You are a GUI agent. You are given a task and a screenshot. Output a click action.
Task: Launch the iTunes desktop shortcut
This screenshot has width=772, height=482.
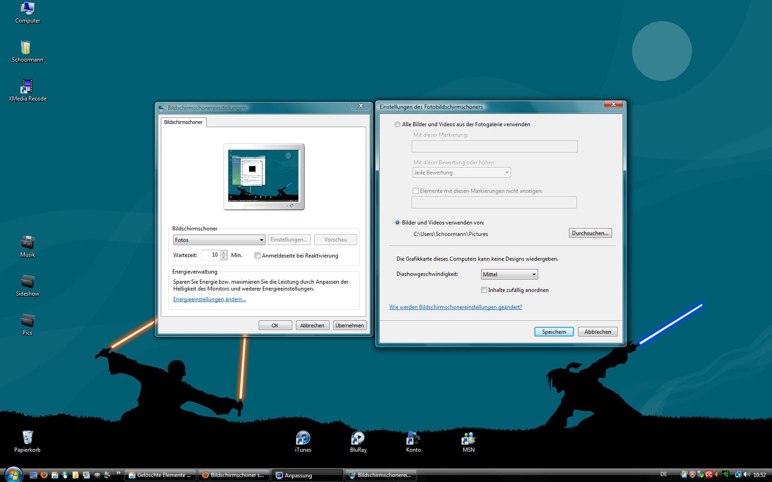pos(303,442)
